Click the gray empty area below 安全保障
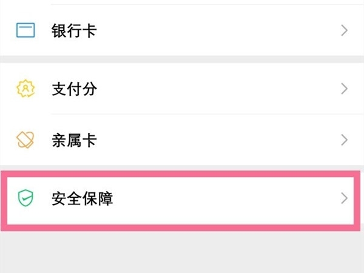The width and height of the screenshot is (364, 273). 182,252
